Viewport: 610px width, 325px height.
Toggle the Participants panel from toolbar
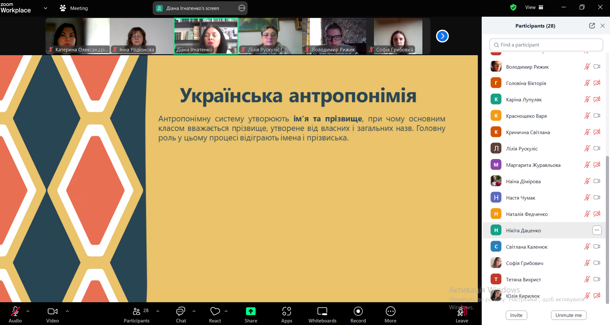coord(137,312)
